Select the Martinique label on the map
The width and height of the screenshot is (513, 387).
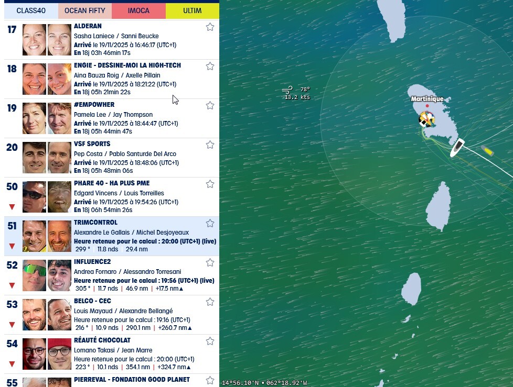point(427,99)
